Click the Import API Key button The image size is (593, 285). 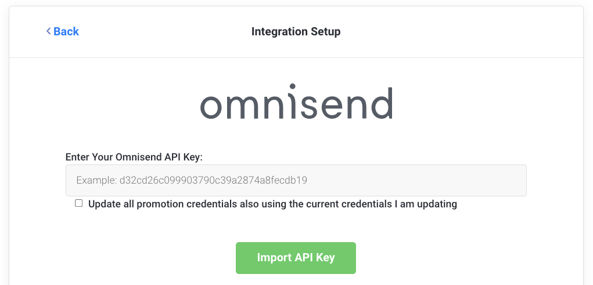296,258
